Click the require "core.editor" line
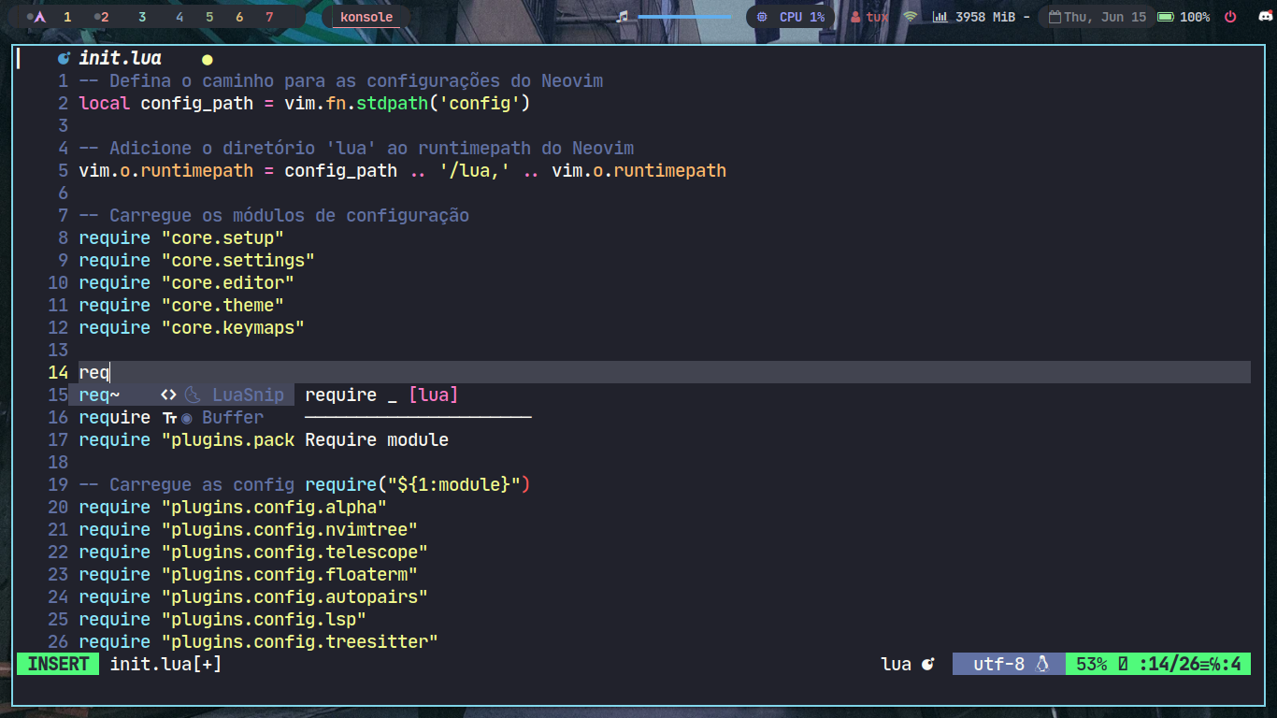This screenshot has height=718, width=1277. click(186, 282)
